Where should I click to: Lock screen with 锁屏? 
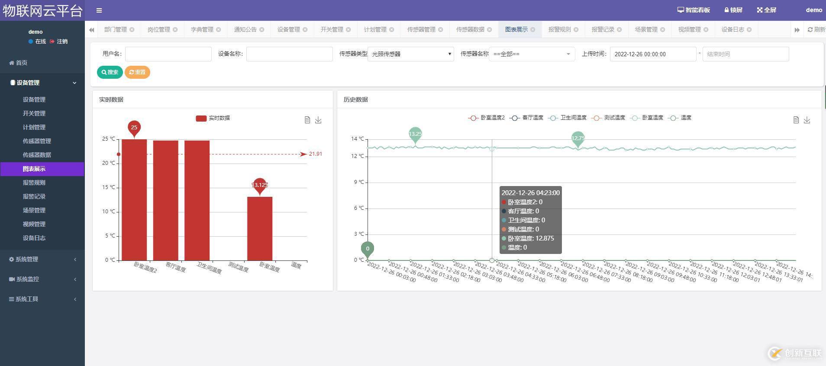pos(733,10)
